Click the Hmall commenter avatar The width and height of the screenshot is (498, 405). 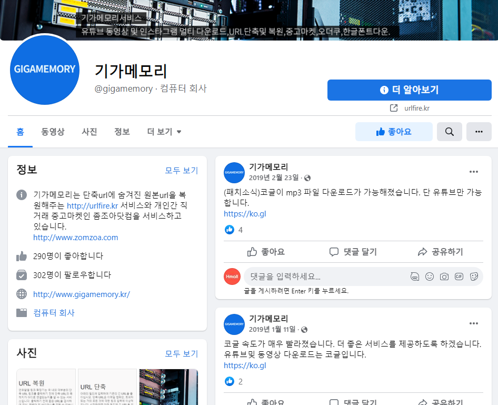point(232,276)
